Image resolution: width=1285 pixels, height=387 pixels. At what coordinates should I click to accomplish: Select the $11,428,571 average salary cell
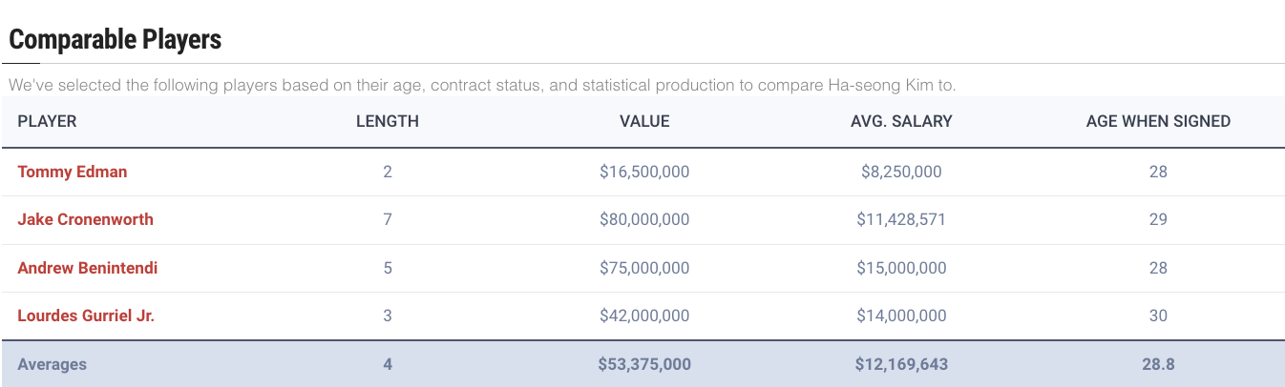coord(901,220)
